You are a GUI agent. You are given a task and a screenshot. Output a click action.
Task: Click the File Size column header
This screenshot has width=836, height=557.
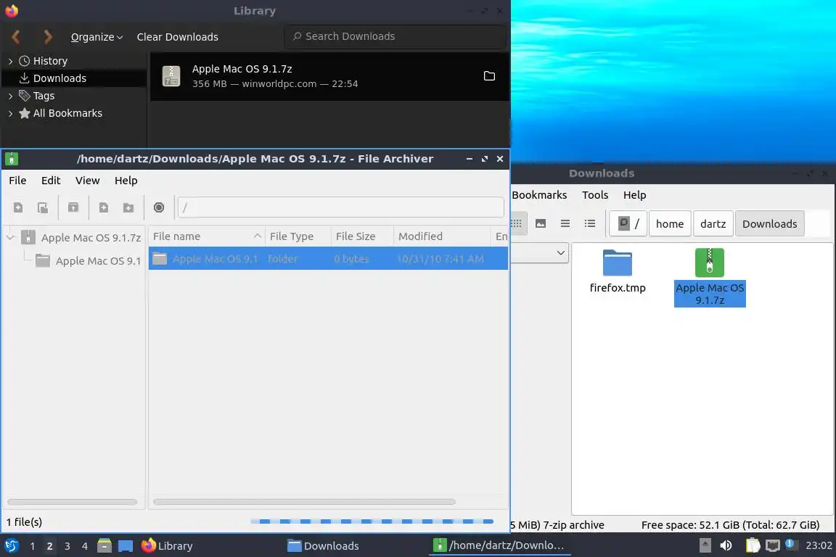click(362, 236)
